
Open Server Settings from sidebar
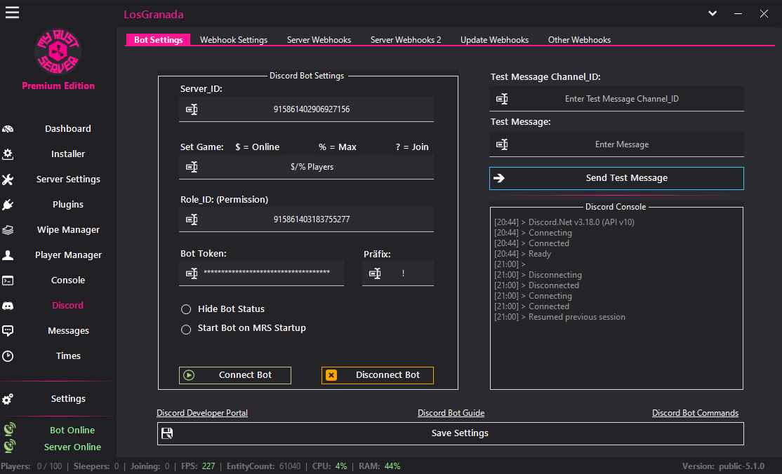click(68, 180)
